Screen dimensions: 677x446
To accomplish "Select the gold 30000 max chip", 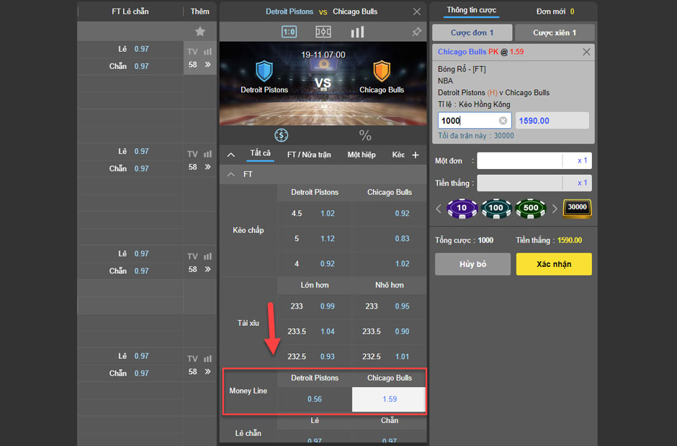I will [x=578, y=209].
